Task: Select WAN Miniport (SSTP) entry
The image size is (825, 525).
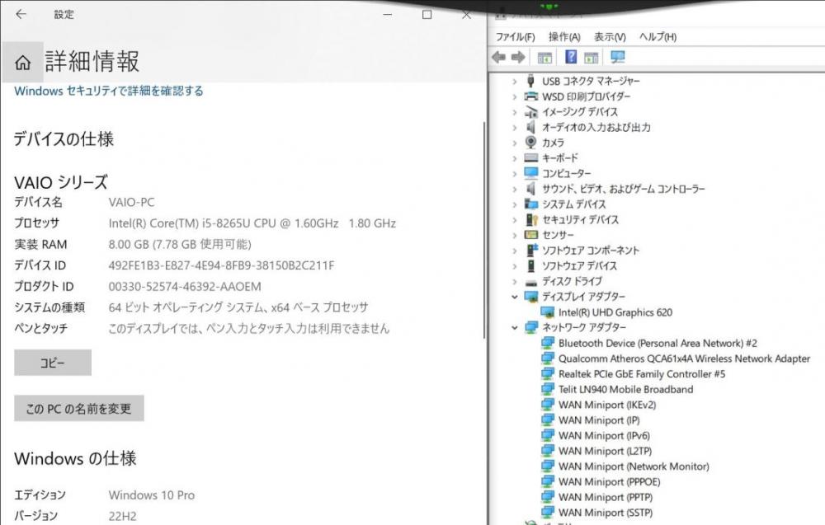Action: tap(606, 512)
